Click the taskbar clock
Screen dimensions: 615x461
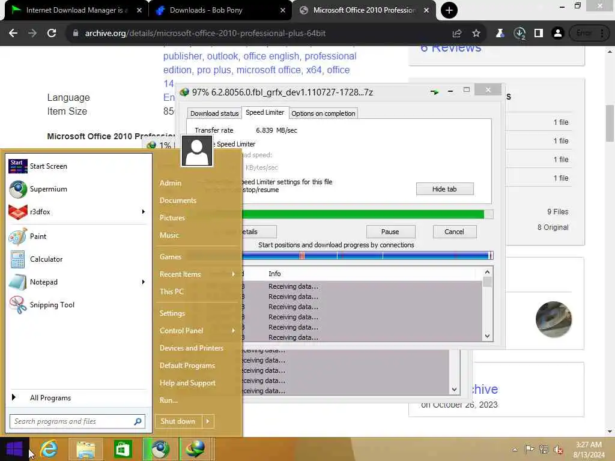(x=589, y=450)
